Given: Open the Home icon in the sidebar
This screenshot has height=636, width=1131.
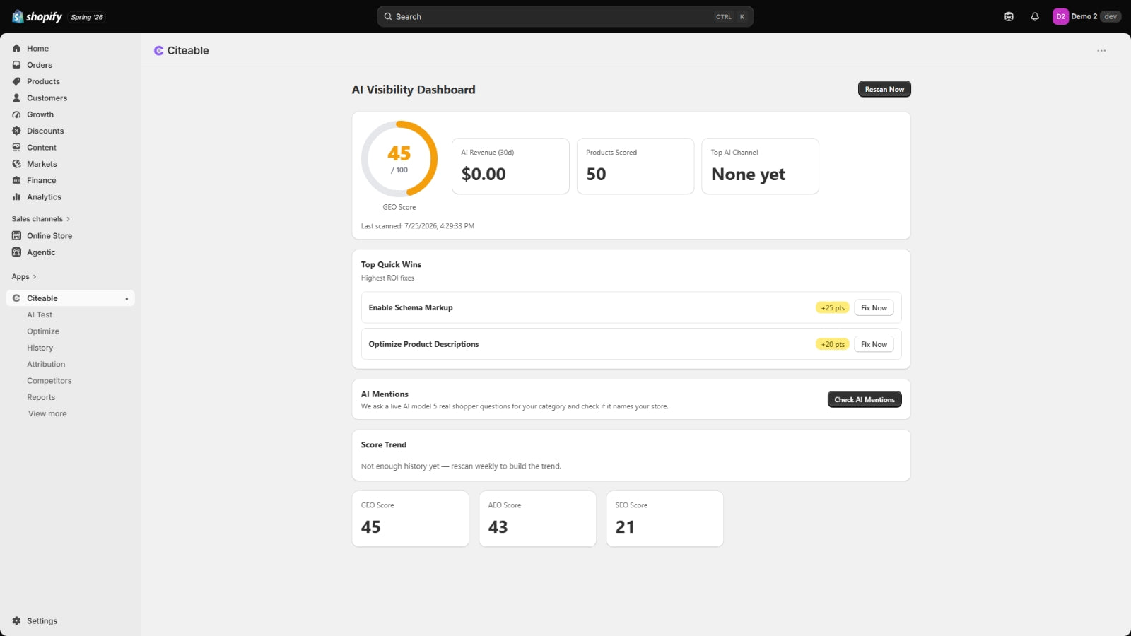Looking at the screenshot, I should 16,48.
